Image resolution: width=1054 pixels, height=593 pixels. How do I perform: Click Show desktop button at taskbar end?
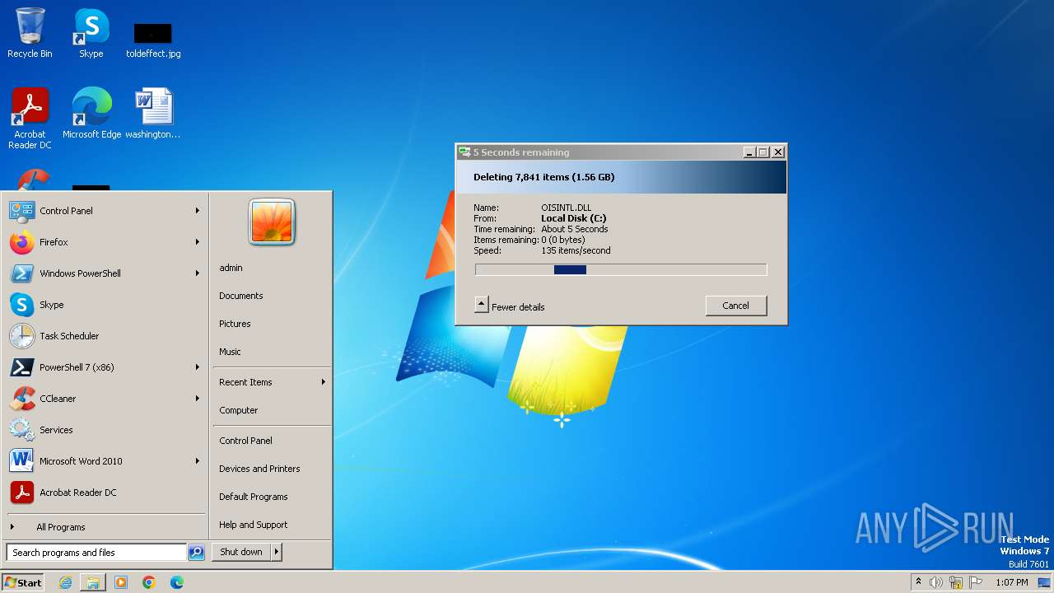tap(1045, 582)
